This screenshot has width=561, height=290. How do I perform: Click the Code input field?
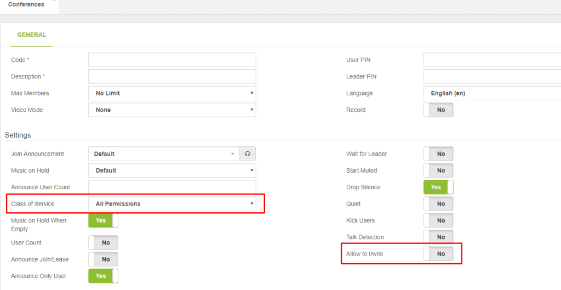172,60
